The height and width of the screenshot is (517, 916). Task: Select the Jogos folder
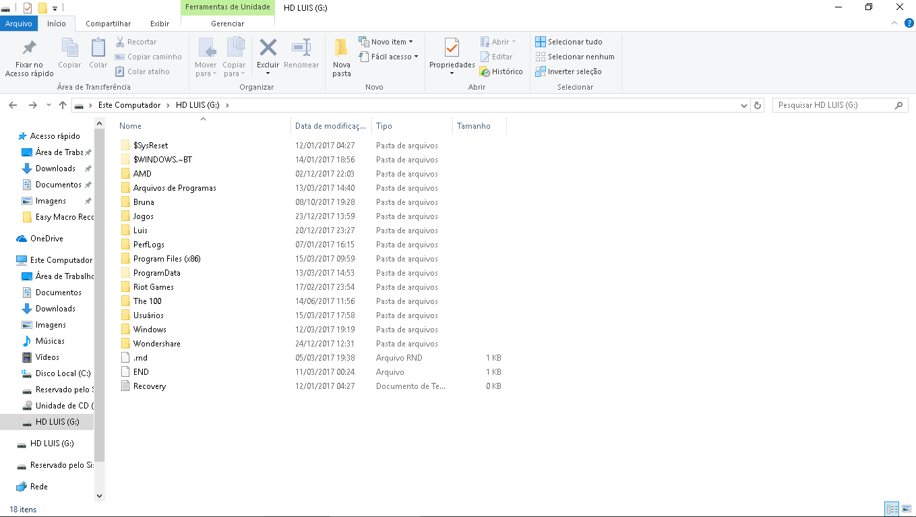click(143, 216)
